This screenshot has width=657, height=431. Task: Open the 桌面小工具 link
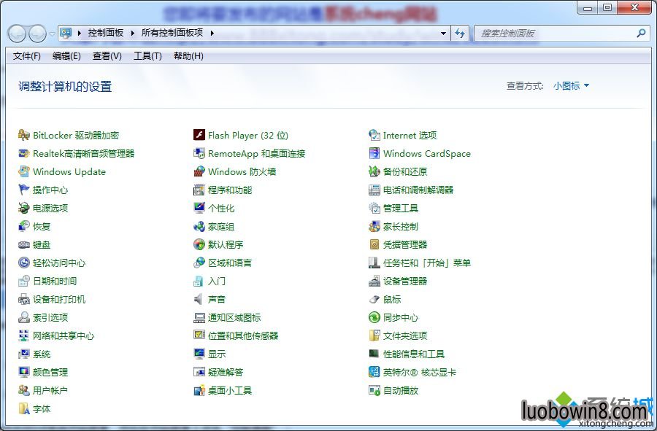230,390
